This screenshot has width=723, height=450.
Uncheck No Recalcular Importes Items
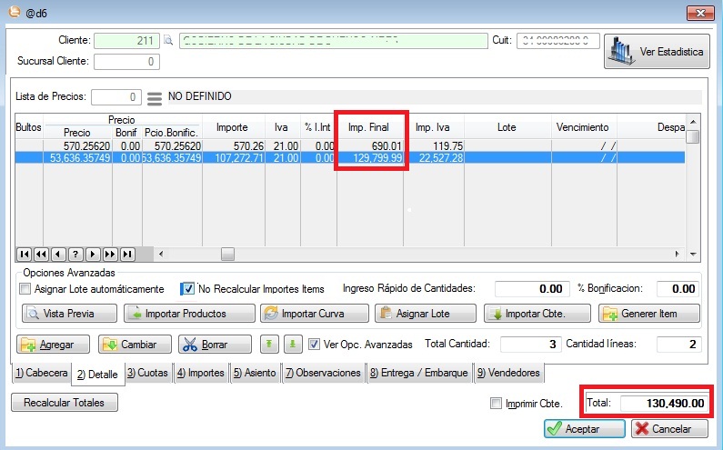[188, 289]
